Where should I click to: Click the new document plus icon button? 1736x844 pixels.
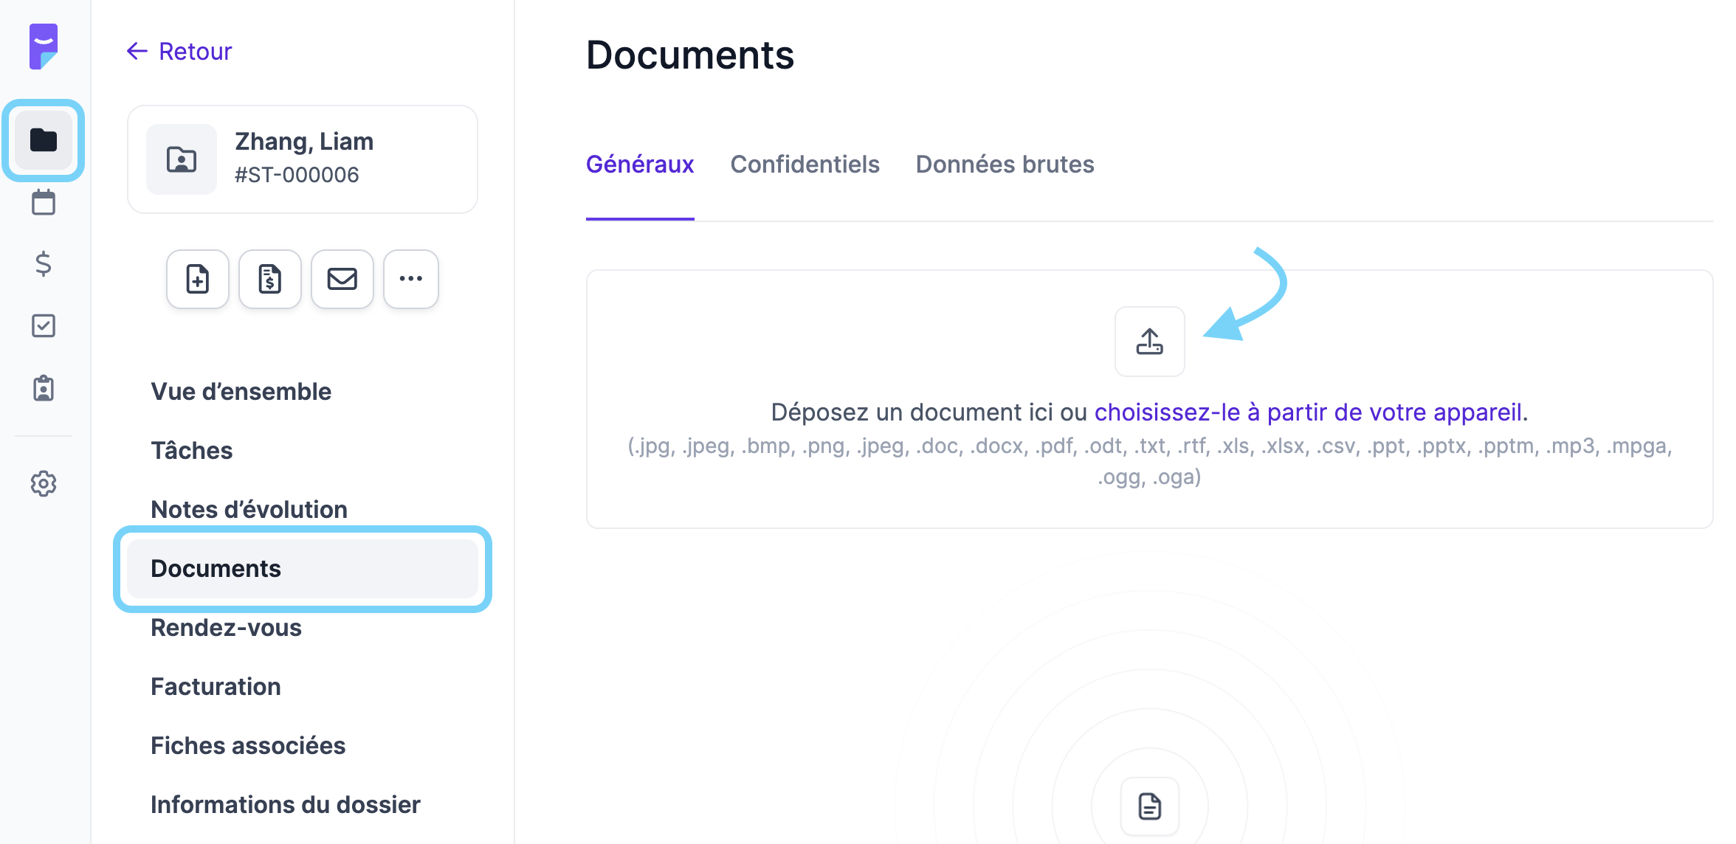click(198, 279)
